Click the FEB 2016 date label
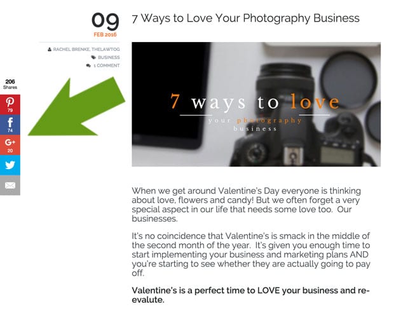This screenshot has height=309, width=394. (x=105, y=34)
